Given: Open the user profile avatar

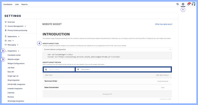Looking at the screenshot, I should click(193, 4).
